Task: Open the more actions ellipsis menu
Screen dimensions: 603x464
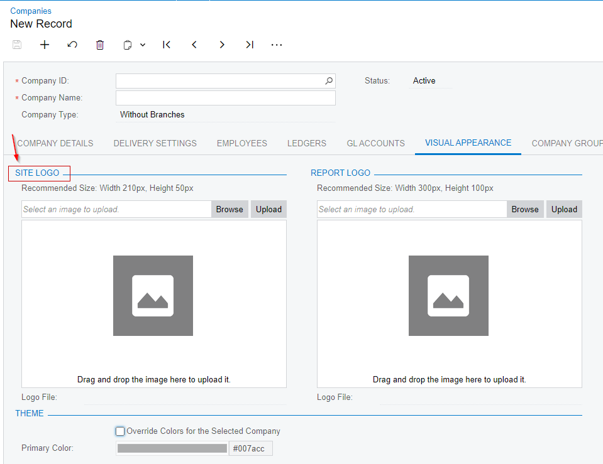Action: coord(277,45)
